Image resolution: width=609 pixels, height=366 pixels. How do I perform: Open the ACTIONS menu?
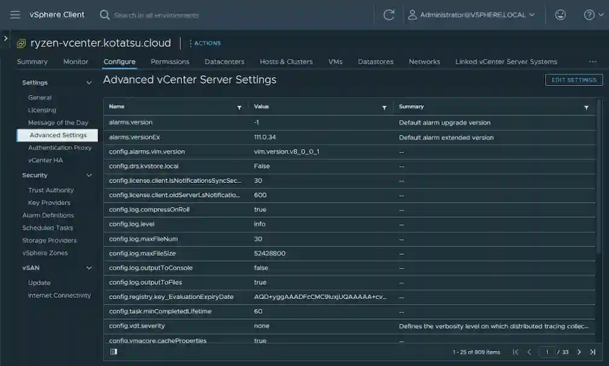coord(205,43)
